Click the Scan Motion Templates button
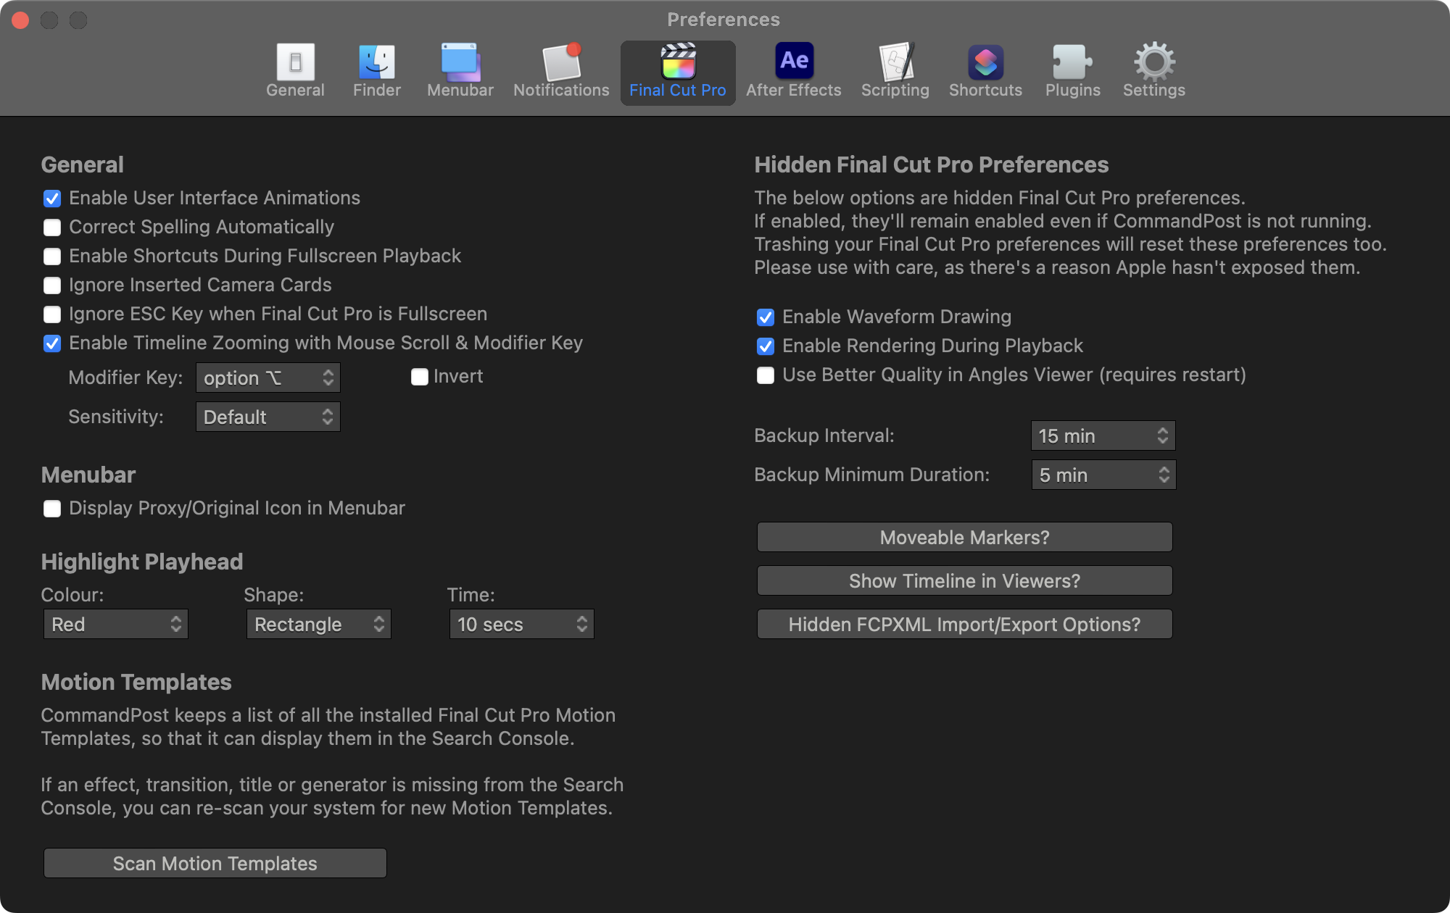 [215, 864]
